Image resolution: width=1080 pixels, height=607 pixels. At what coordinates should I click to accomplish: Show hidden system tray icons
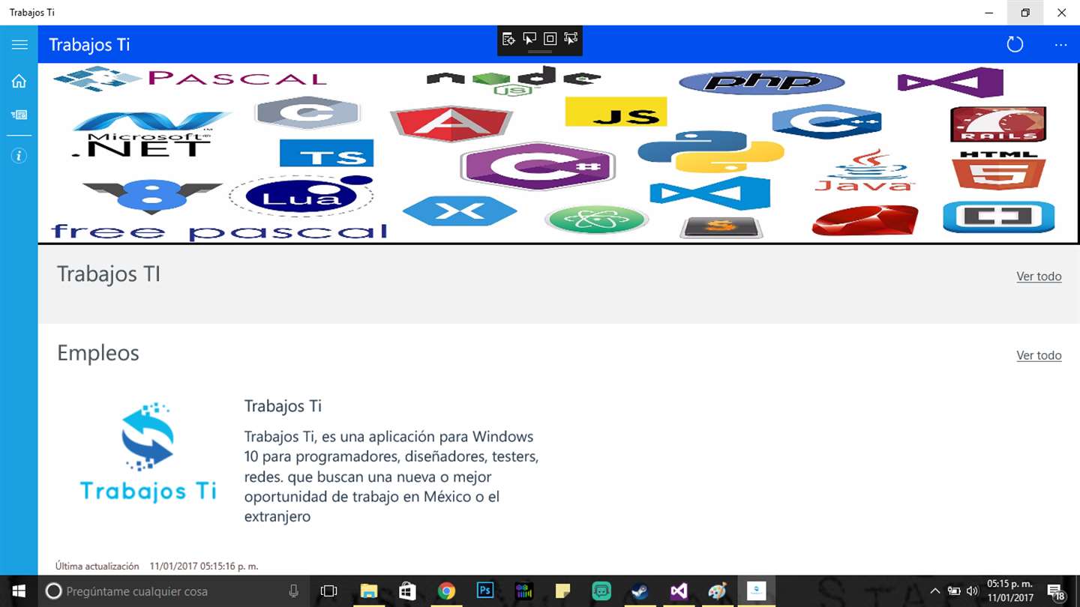tap(934, 591)
